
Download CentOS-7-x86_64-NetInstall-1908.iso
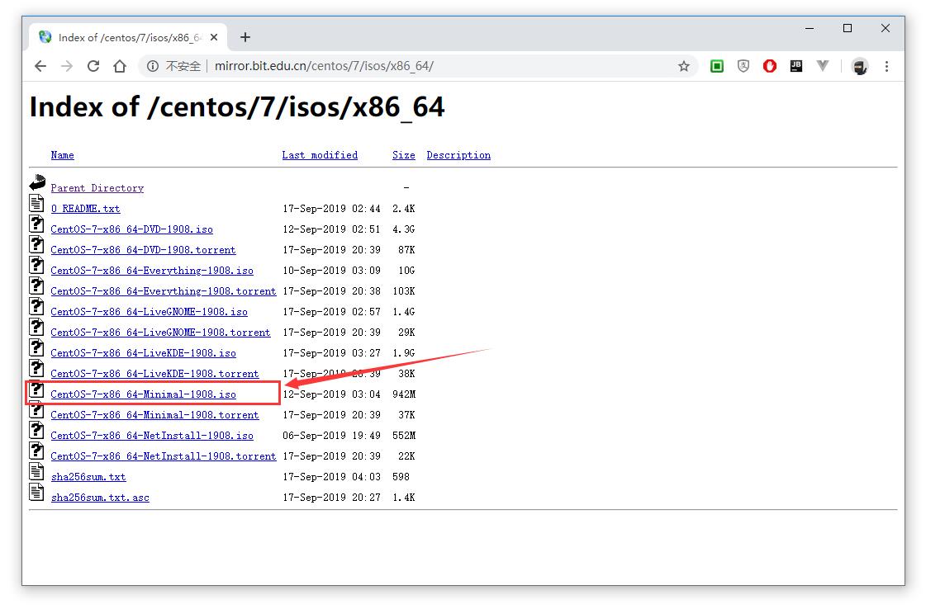pos(152,436)
